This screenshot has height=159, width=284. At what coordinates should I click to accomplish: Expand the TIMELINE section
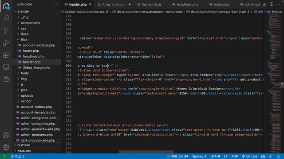coord(24,151)
